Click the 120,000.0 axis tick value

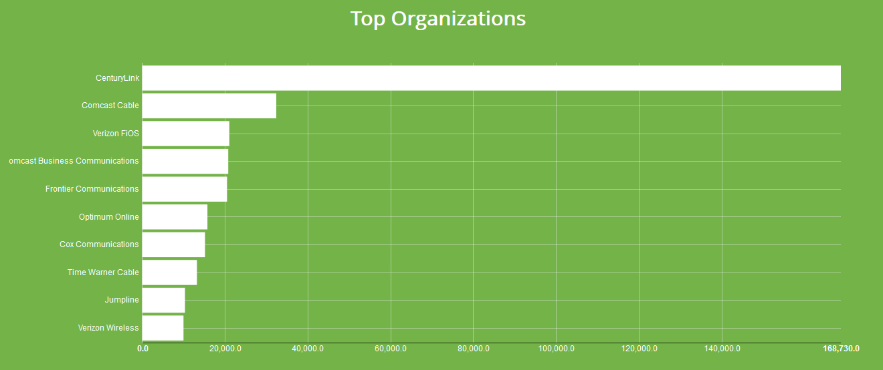click(x=639, y=349)
